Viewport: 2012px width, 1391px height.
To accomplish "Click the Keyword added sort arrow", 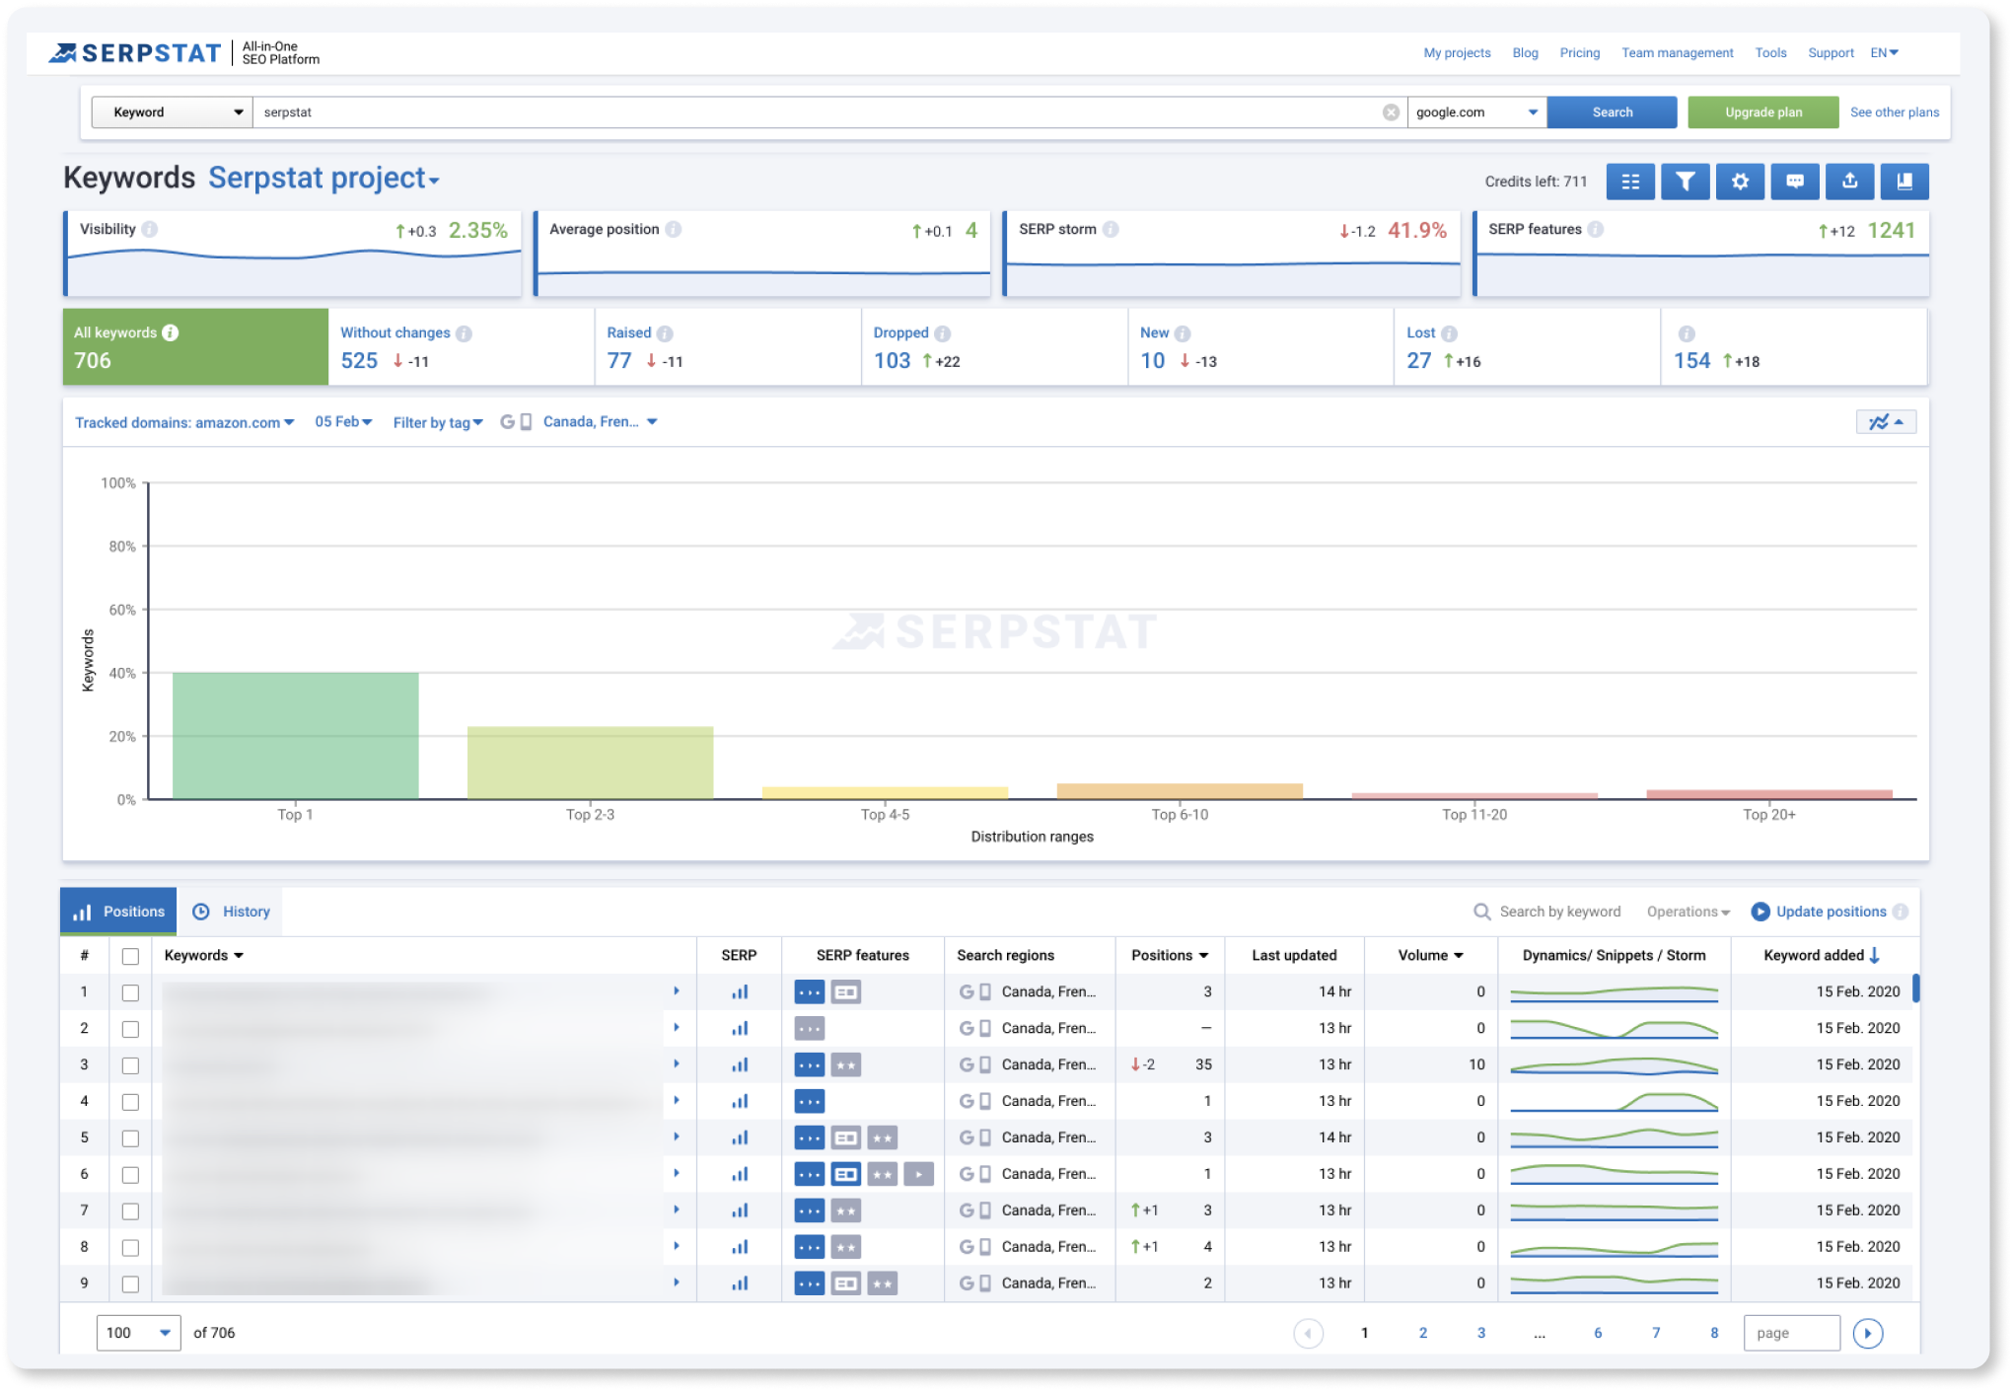I will pyautogui.click(x=1875, y=955).
